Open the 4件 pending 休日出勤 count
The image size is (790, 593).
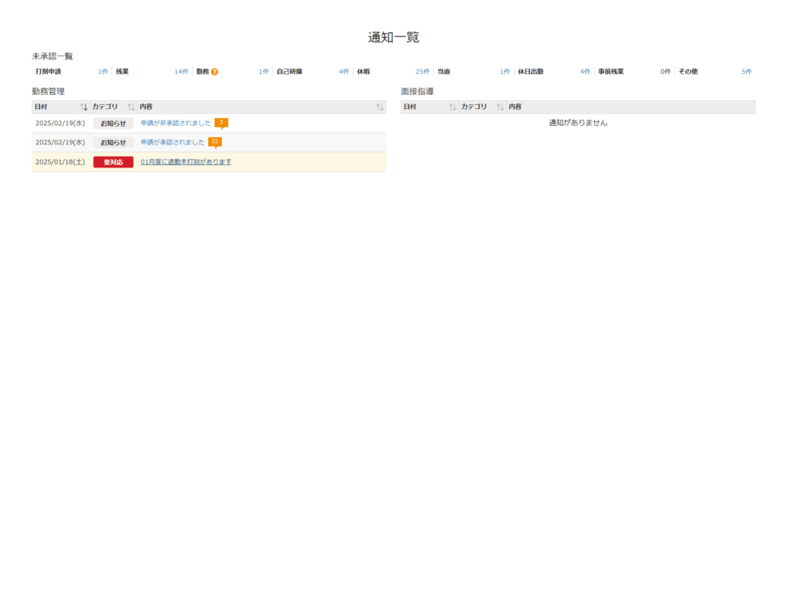pyautogui.click(x=586, y=72)
